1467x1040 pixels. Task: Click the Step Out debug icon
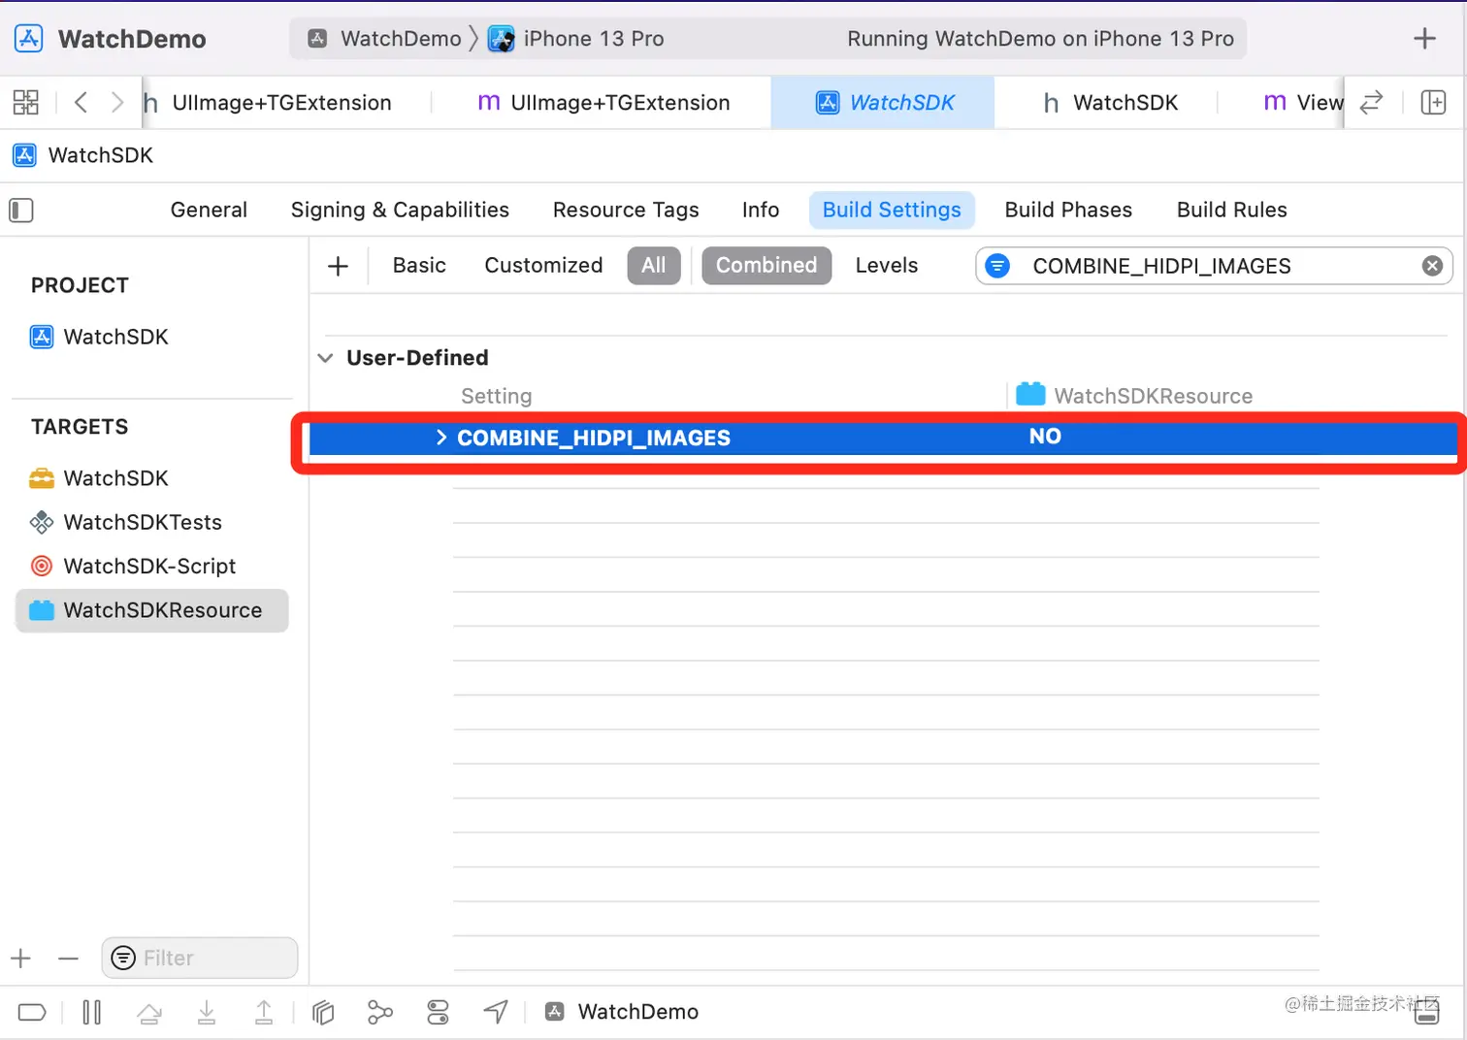pos(264,1012)
